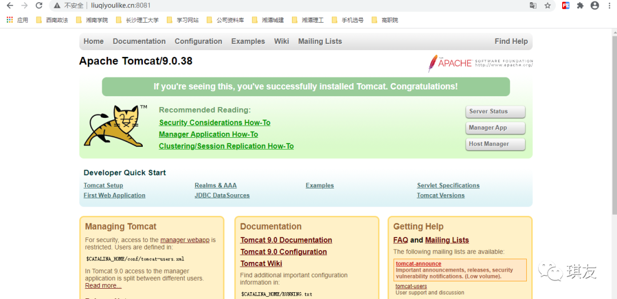Open the Configuration navigation item
The height and width of the screenshot is (299, 617).
coord(198,41)
